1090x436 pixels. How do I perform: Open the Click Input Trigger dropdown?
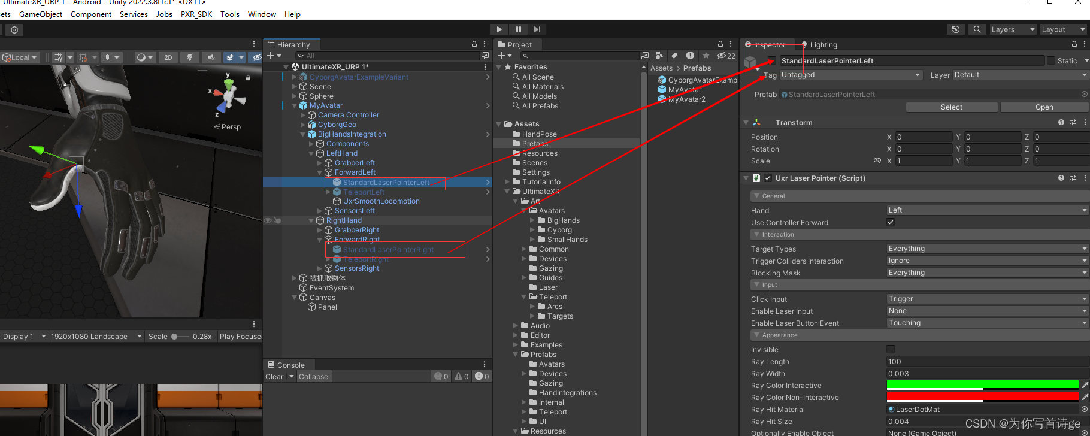pyautogui.click(x=988, y=299)
